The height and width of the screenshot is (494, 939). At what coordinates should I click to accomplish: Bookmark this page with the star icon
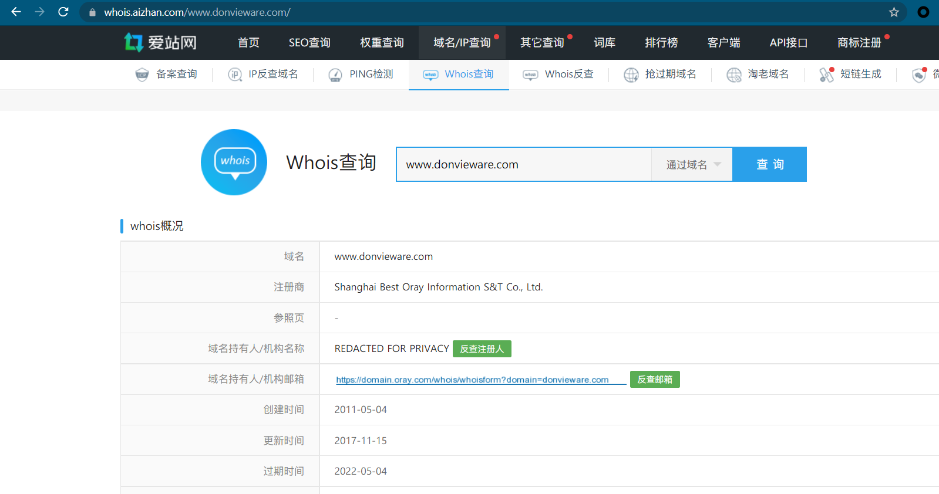[x=894, y=12]
